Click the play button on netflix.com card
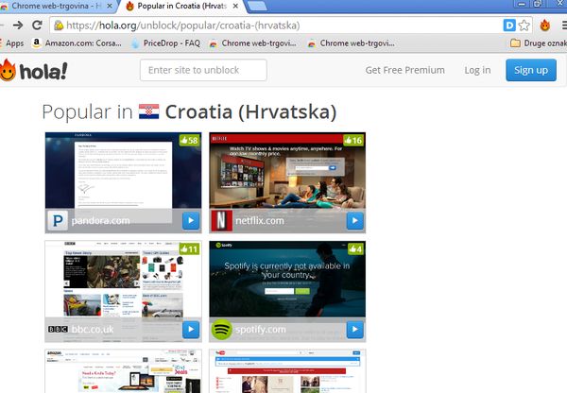 pos(355,220)
